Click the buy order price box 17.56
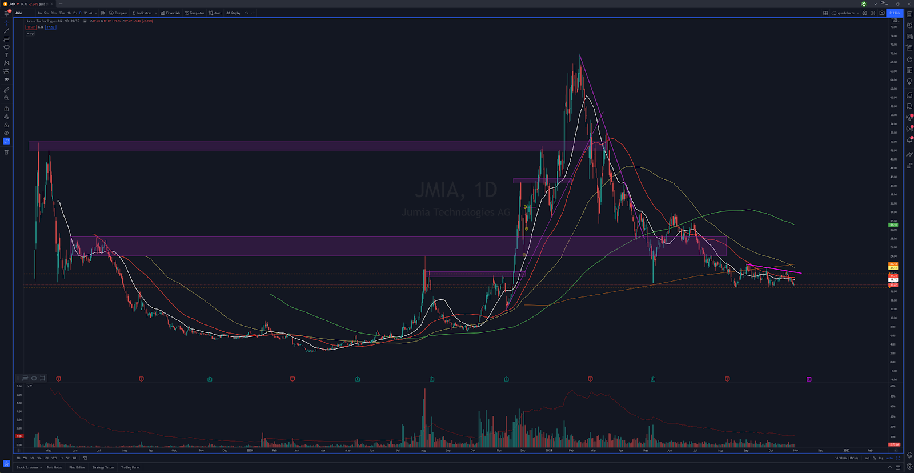Image resolution: width=914 pixels, height=473 pixels. (x=51, y=27)
